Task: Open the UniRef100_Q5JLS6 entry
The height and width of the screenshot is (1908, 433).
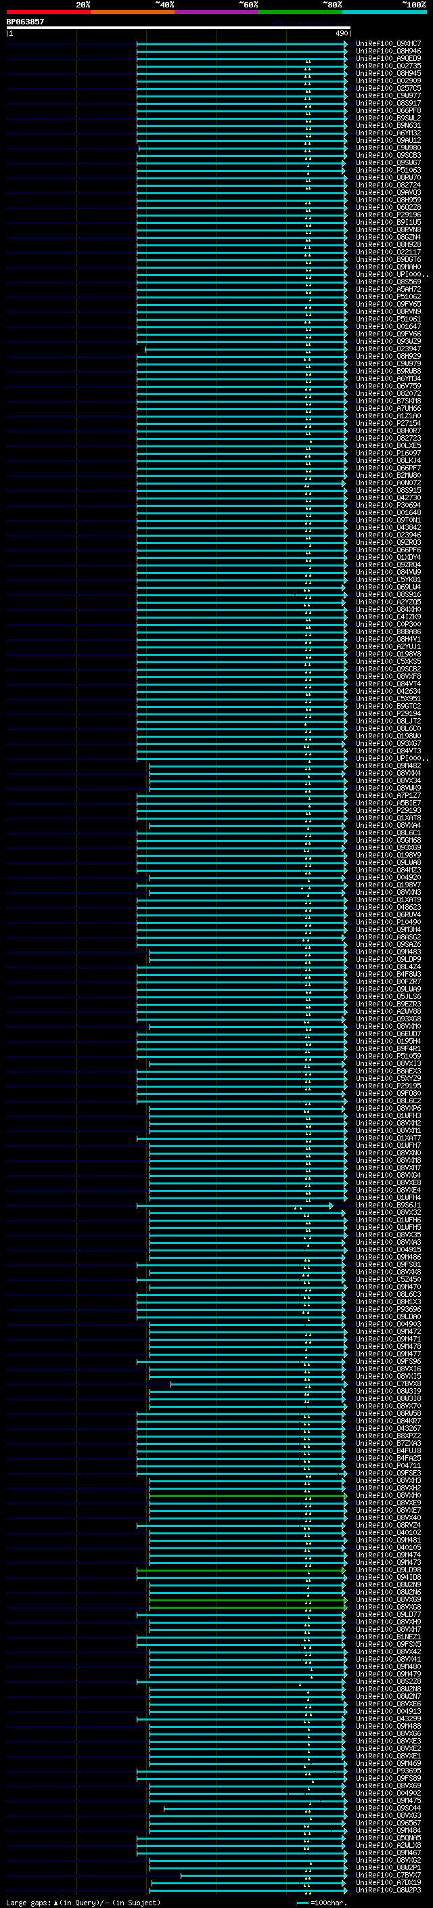Action: [x=388, y=996]
